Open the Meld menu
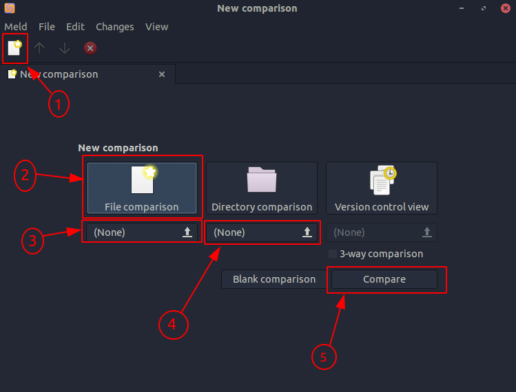 pyautogui.click(x=15, y=27)
